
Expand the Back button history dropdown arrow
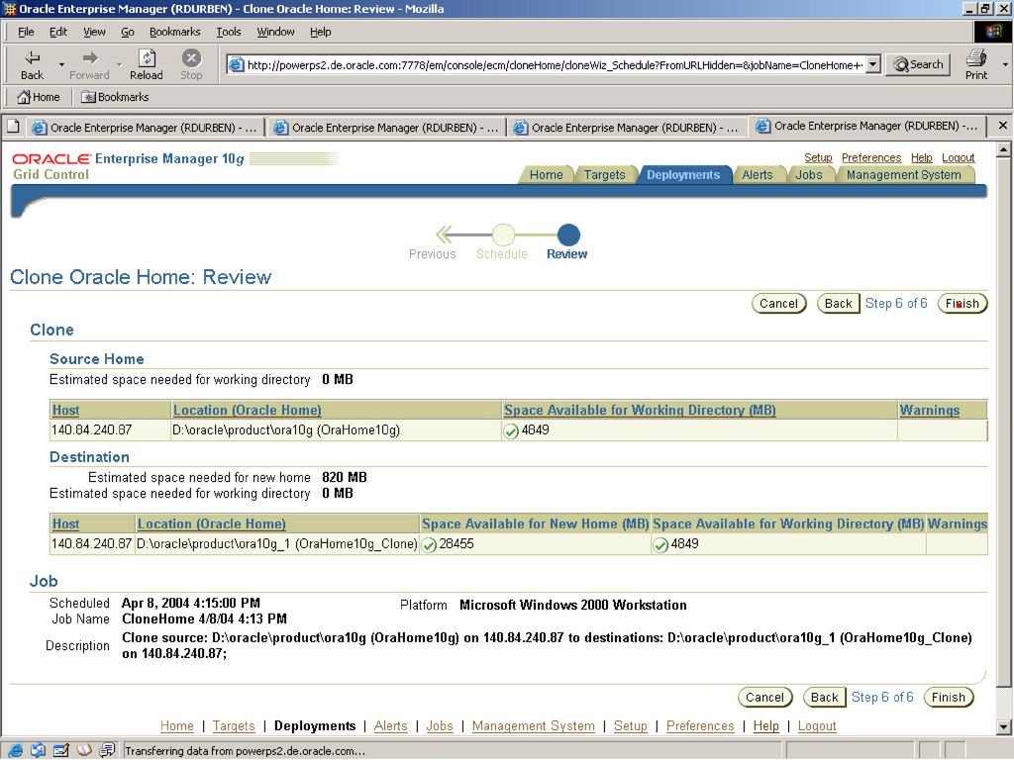pos(61,64)
